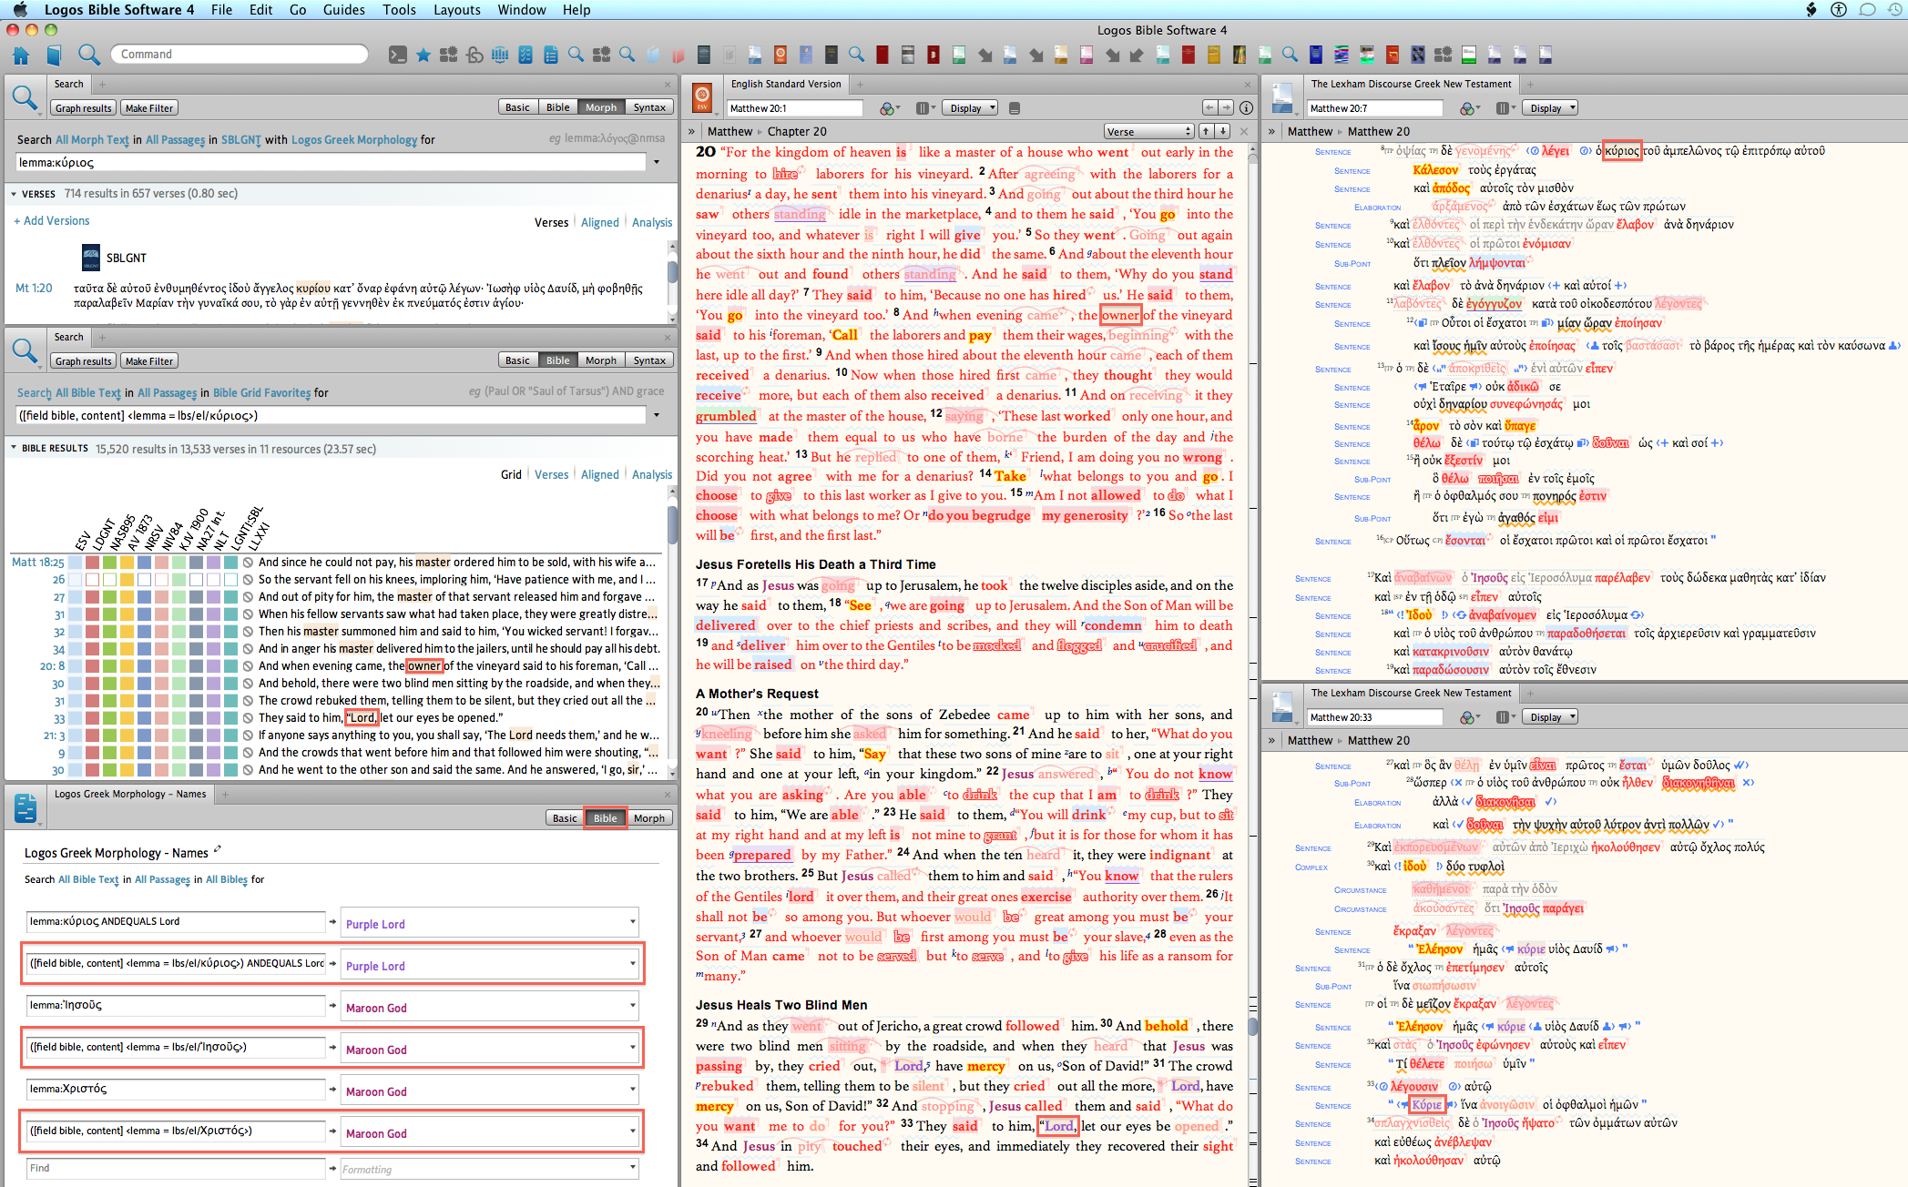Select Basic mode in Morphology Names panel
The width and height of the screenshot is (1908, 1187).
click(x=565, y=817)
